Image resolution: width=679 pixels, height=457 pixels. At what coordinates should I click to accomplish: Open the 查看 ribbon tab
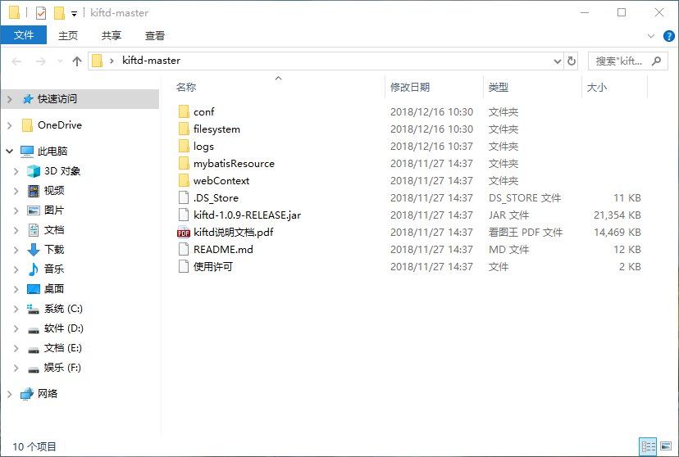click(x=155, y=35)
